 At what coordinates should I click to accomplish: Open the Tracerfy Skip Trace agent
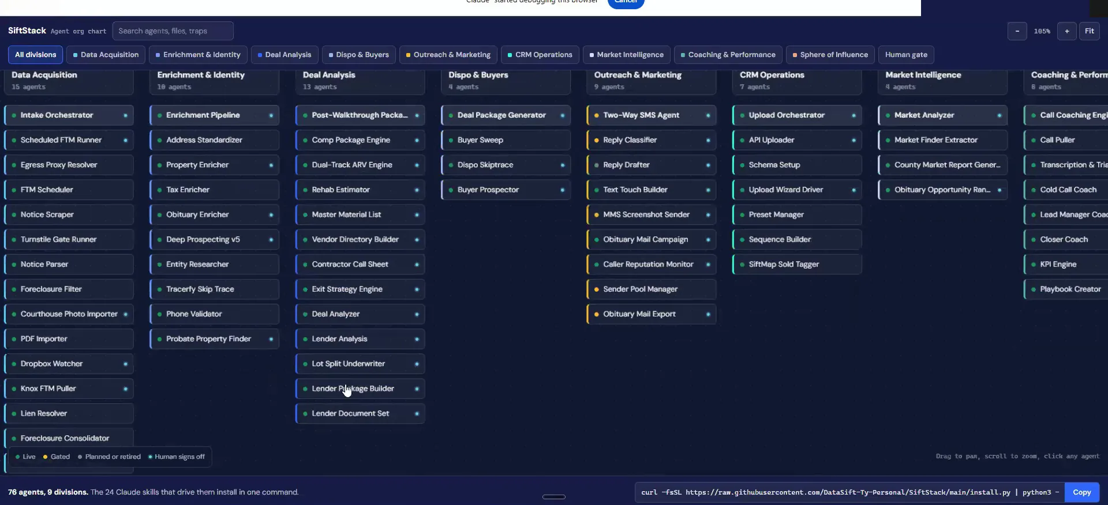[x=215, y=289]
